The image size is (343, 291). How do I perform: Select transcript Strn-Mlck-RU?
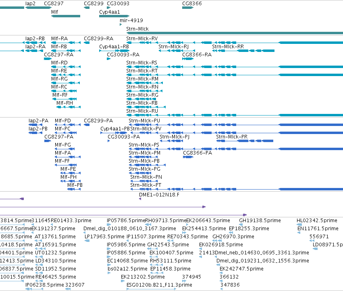coord(142,111)
